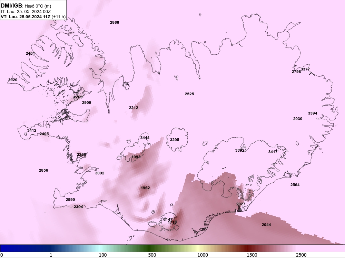Select the 2212 value label
Image resolution: width=345 pixels, height=258 pixels.
[x=134, y=108]
